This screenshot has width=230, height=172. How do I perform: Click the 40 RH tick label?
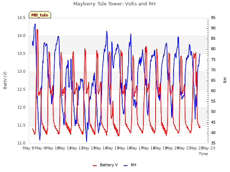pyautogui.click(x=213, y=133)
